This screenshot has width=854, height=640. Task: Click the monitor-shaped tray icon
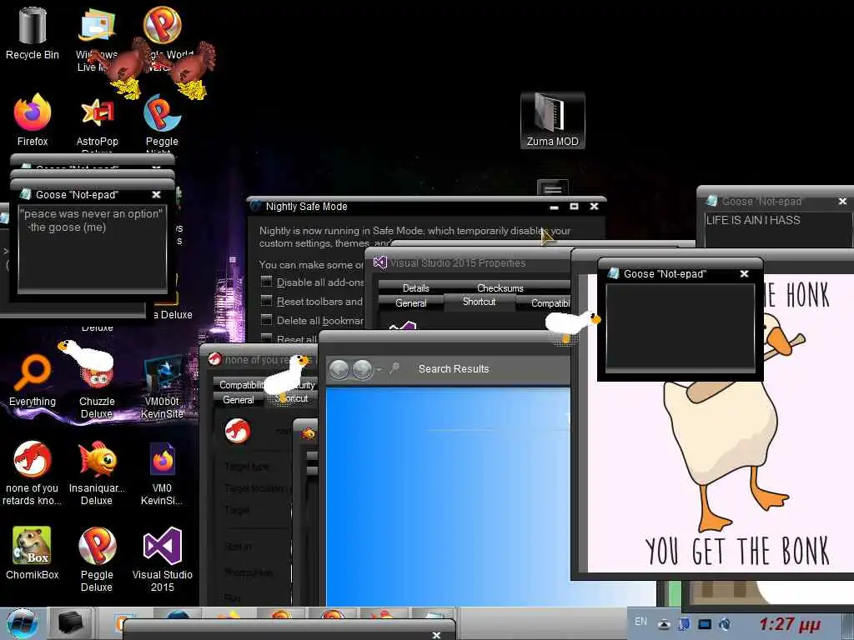[x=705, y=624]
